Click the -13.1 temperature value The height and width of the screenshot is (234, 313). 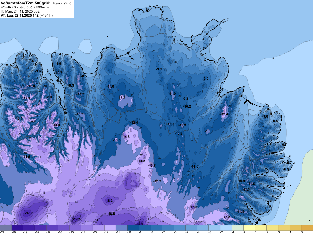tap(19, 119)
